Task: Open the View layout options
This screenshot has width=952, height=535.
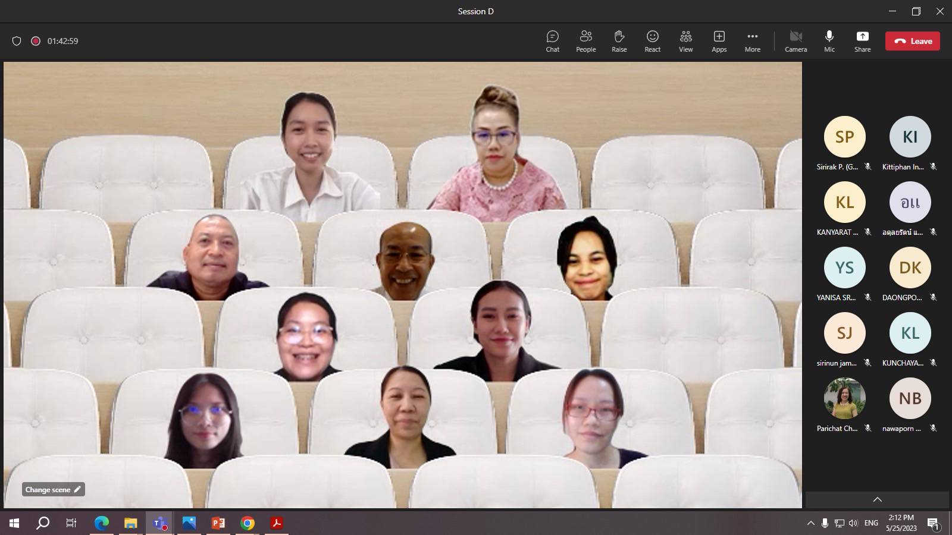Action: [x=685, y=41]
